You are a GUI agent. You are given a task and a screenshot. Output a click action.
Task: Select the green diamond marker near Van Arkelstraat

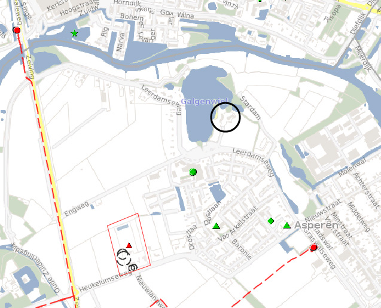click(271, 221)
